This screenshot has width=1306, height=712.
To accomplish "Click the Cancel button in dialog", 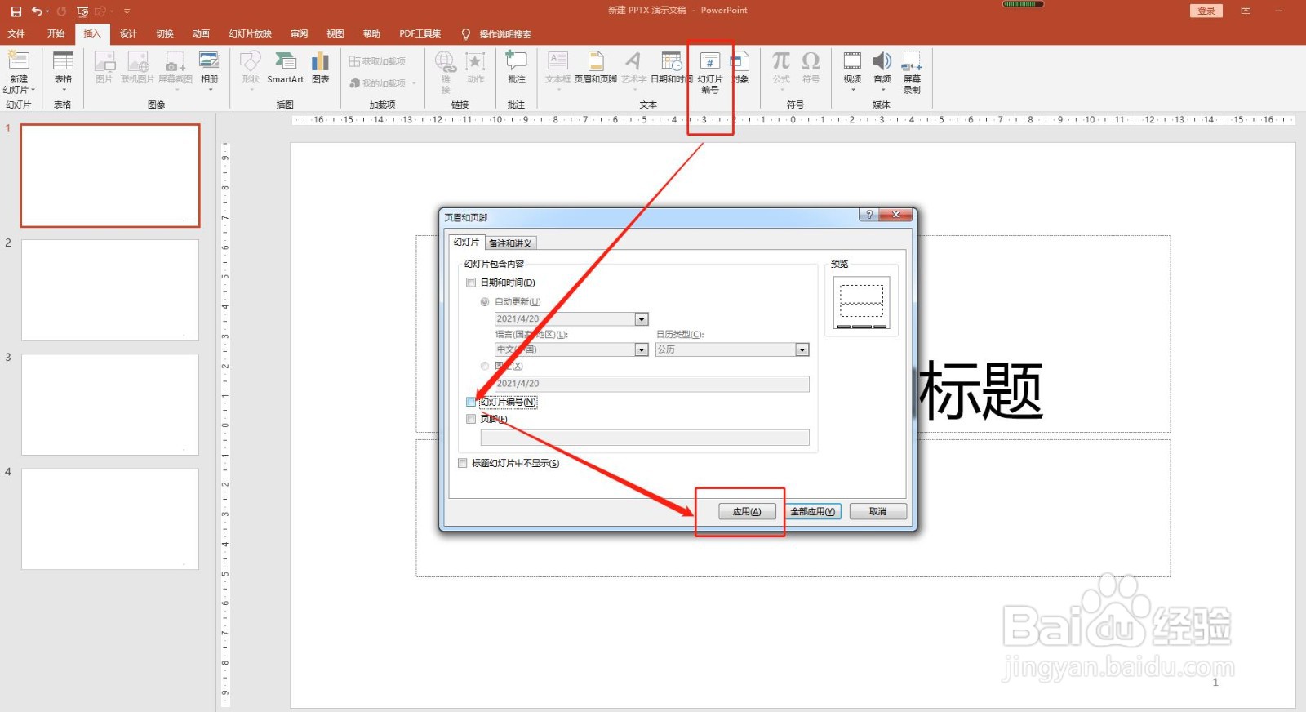I will pos(878,511).
